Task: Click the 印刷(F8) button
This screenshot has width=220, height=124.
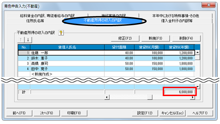Action: point(74,113)
